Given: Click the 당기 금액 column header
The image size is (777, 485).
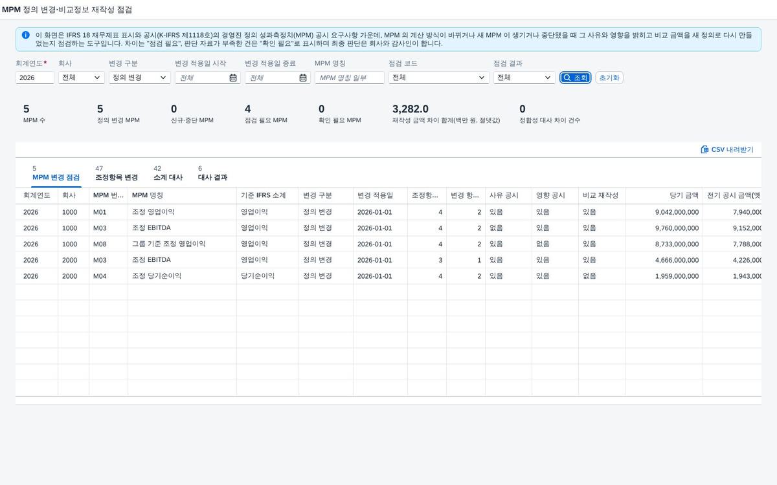Looking at the screenshot, I should (x=664, y=195).
